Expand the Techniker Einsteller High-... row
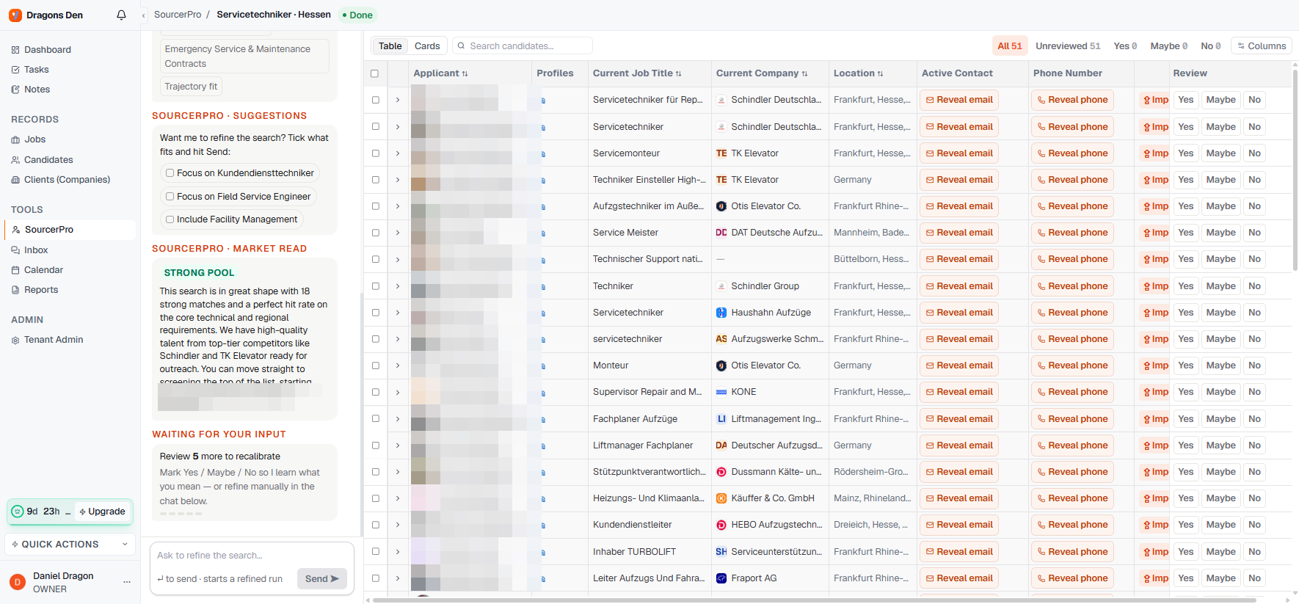1299x604 pixels. click(x=398, y=180)
